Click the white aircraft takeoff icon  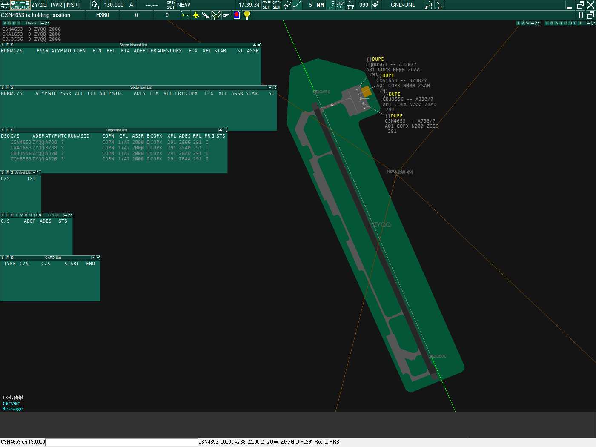point(226,15)
